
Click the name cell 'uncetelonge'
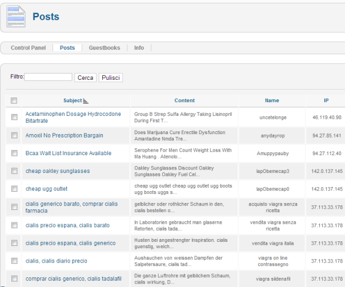click(273, 118)
